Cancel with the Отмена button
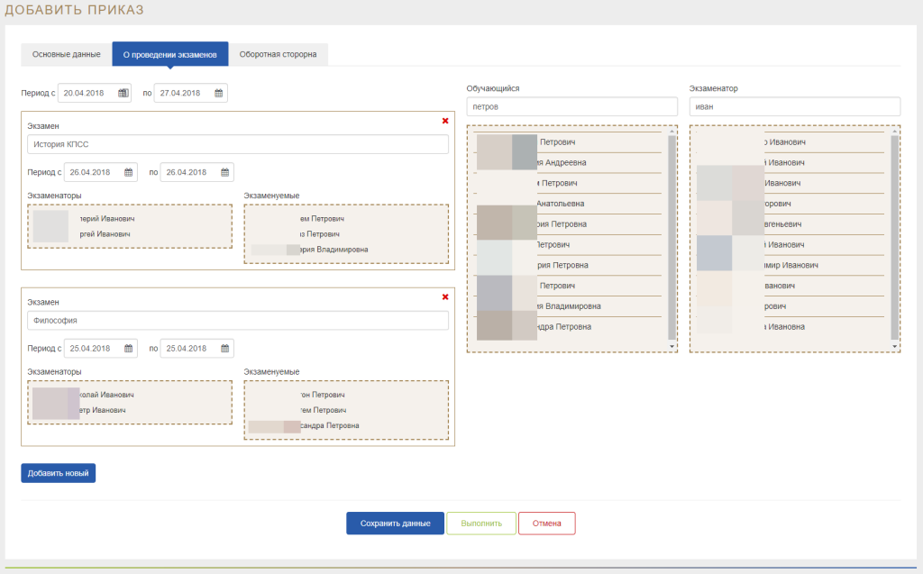This screenshot has width=923, height=574. 546,524
